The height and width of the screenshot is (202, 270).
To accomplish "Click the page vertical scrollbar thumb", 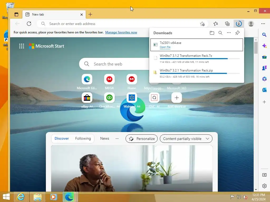I will coord(256,48).
